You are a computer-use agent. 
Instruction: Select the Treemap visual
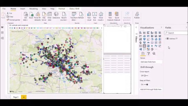tap(160, 39)
